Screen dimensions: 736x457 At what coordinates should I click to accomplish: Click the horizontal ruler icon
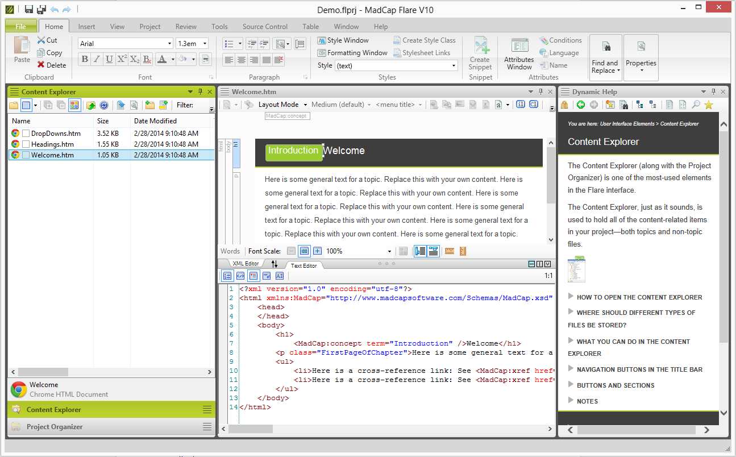450,251
